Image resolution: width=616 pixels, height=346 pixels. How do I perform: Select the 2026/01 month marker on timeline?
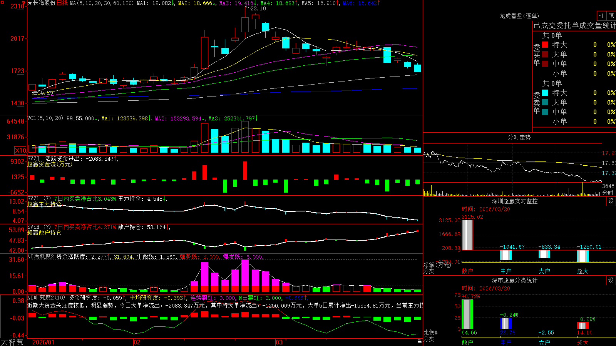pyautogui.click(x=44, y=342)
